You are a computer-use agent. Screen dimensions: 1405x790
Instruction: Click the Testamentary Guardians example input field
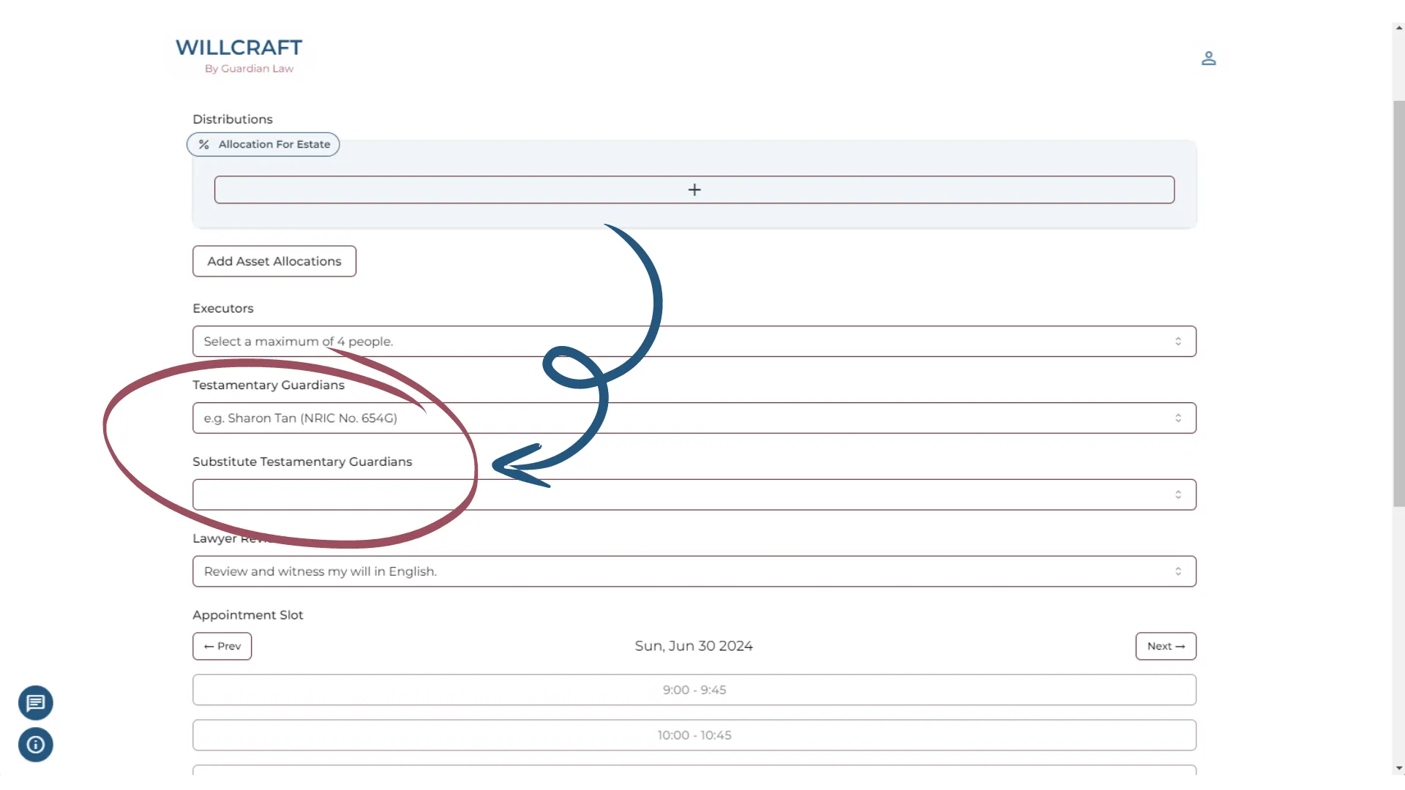(x=693, y=417)
